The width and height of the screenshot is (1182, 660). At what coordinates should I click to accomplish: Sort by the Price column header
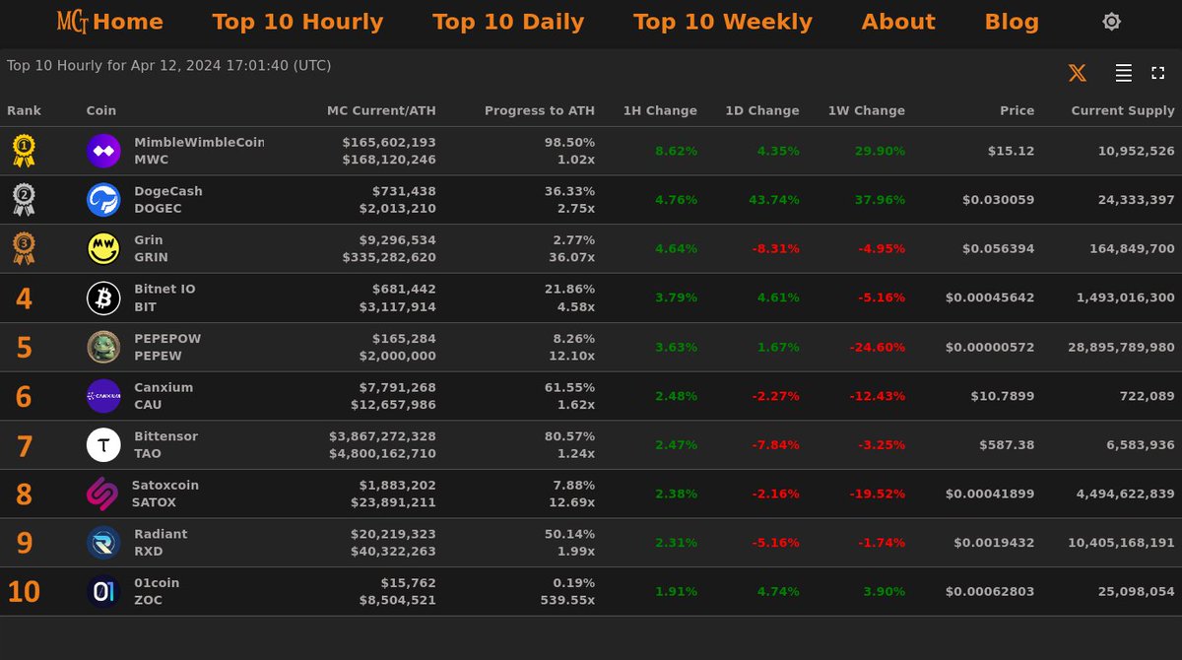pos(1018,110)
